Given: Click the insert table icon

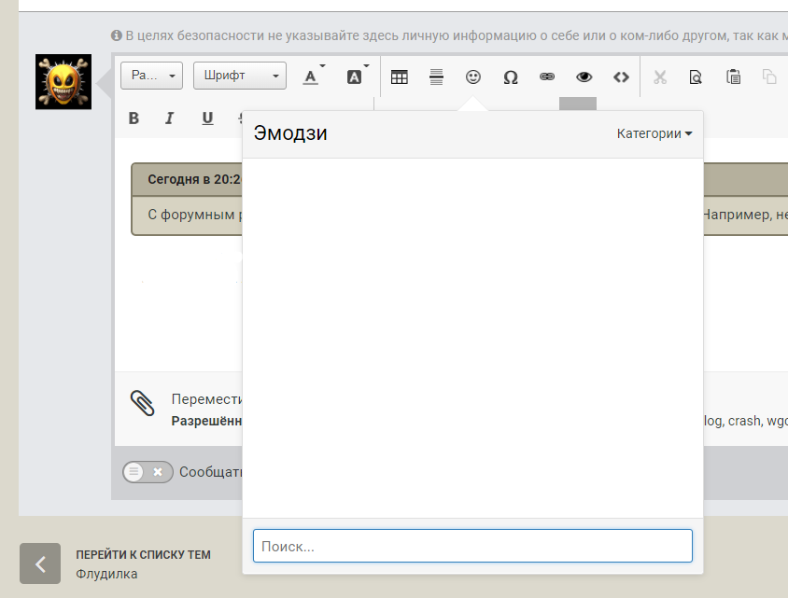Looking at the screenshot, I should (399, 77).
